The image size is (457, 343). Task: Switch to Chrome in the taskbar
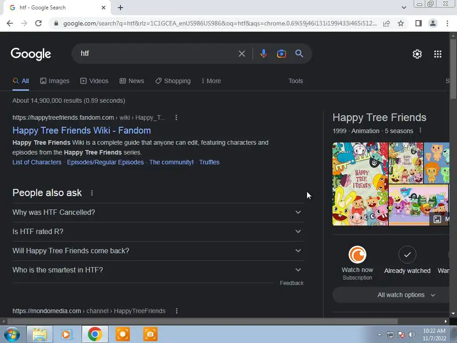click(95, 334)
